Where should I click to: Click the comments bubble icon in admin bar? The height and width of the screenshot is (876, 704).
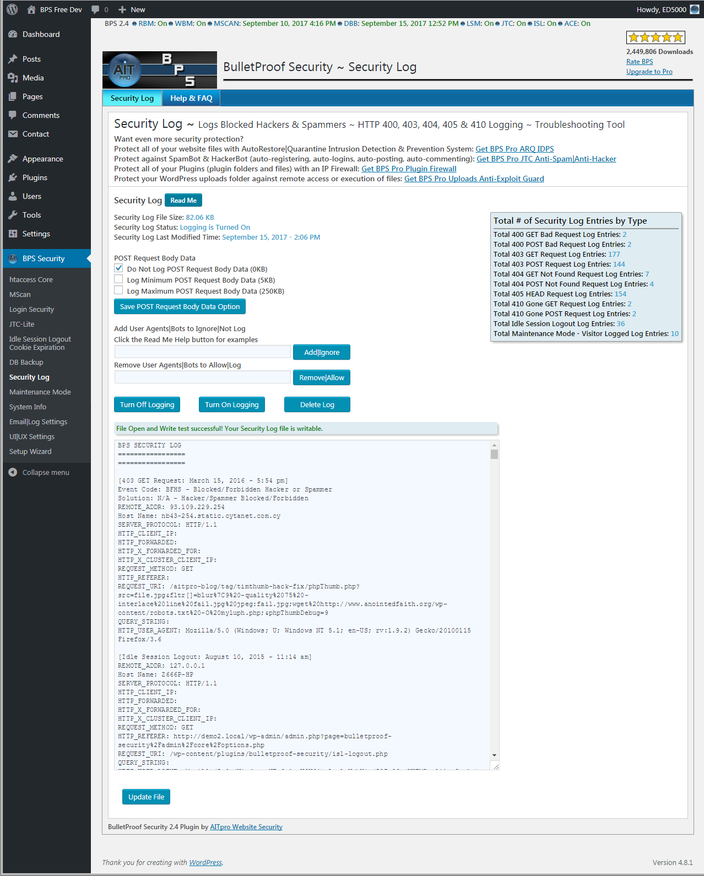point(95,9)
